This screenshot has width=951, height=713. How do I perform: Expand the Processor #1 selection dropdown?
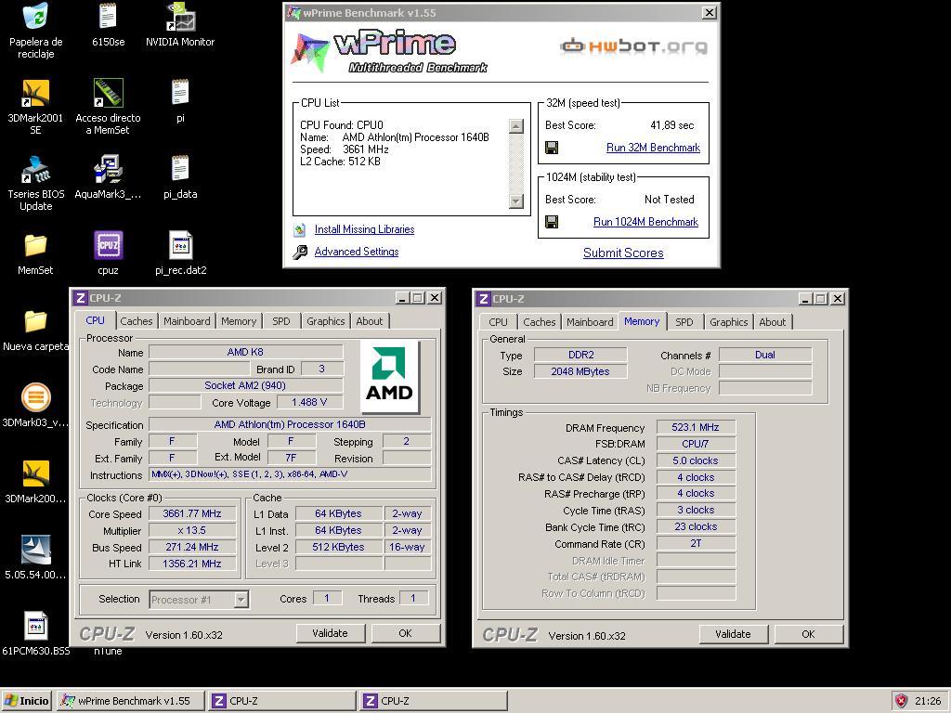coord(241,600)
